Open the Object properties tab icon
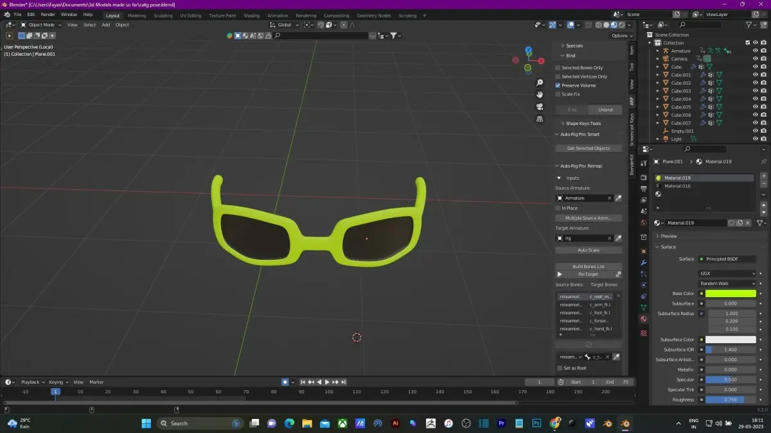The height and width of the screenshot is (433, 771). click(643, 251)
